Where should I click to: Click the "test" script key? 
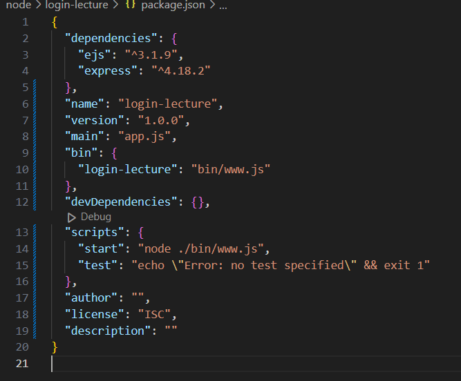coord(98,265)
